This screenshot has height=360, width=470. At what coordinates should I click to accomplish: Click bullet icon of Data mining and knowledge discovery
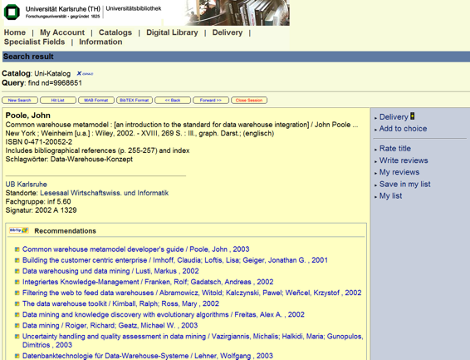(17, 315)
